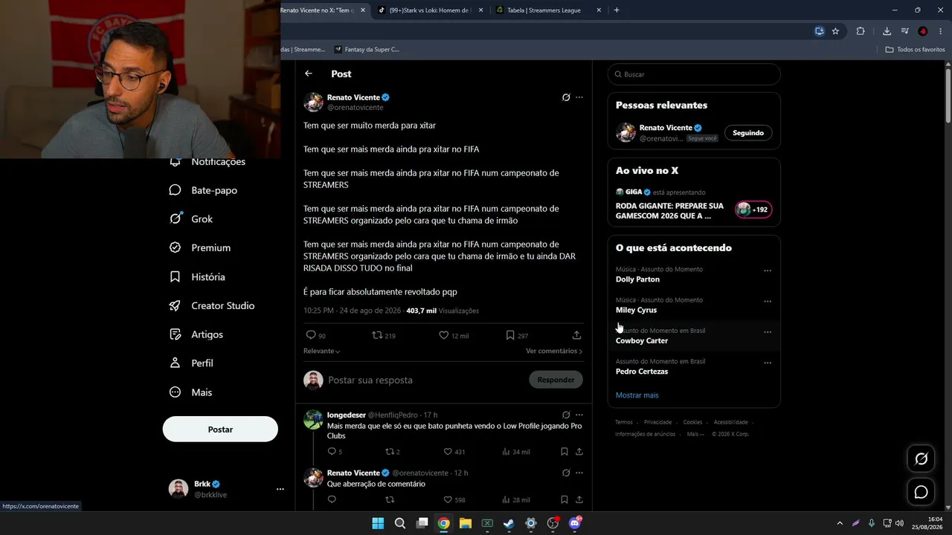Viewport: 952px width, 535px height.
Task: Open the floating messages chat button
Action: tap(921, 492)
